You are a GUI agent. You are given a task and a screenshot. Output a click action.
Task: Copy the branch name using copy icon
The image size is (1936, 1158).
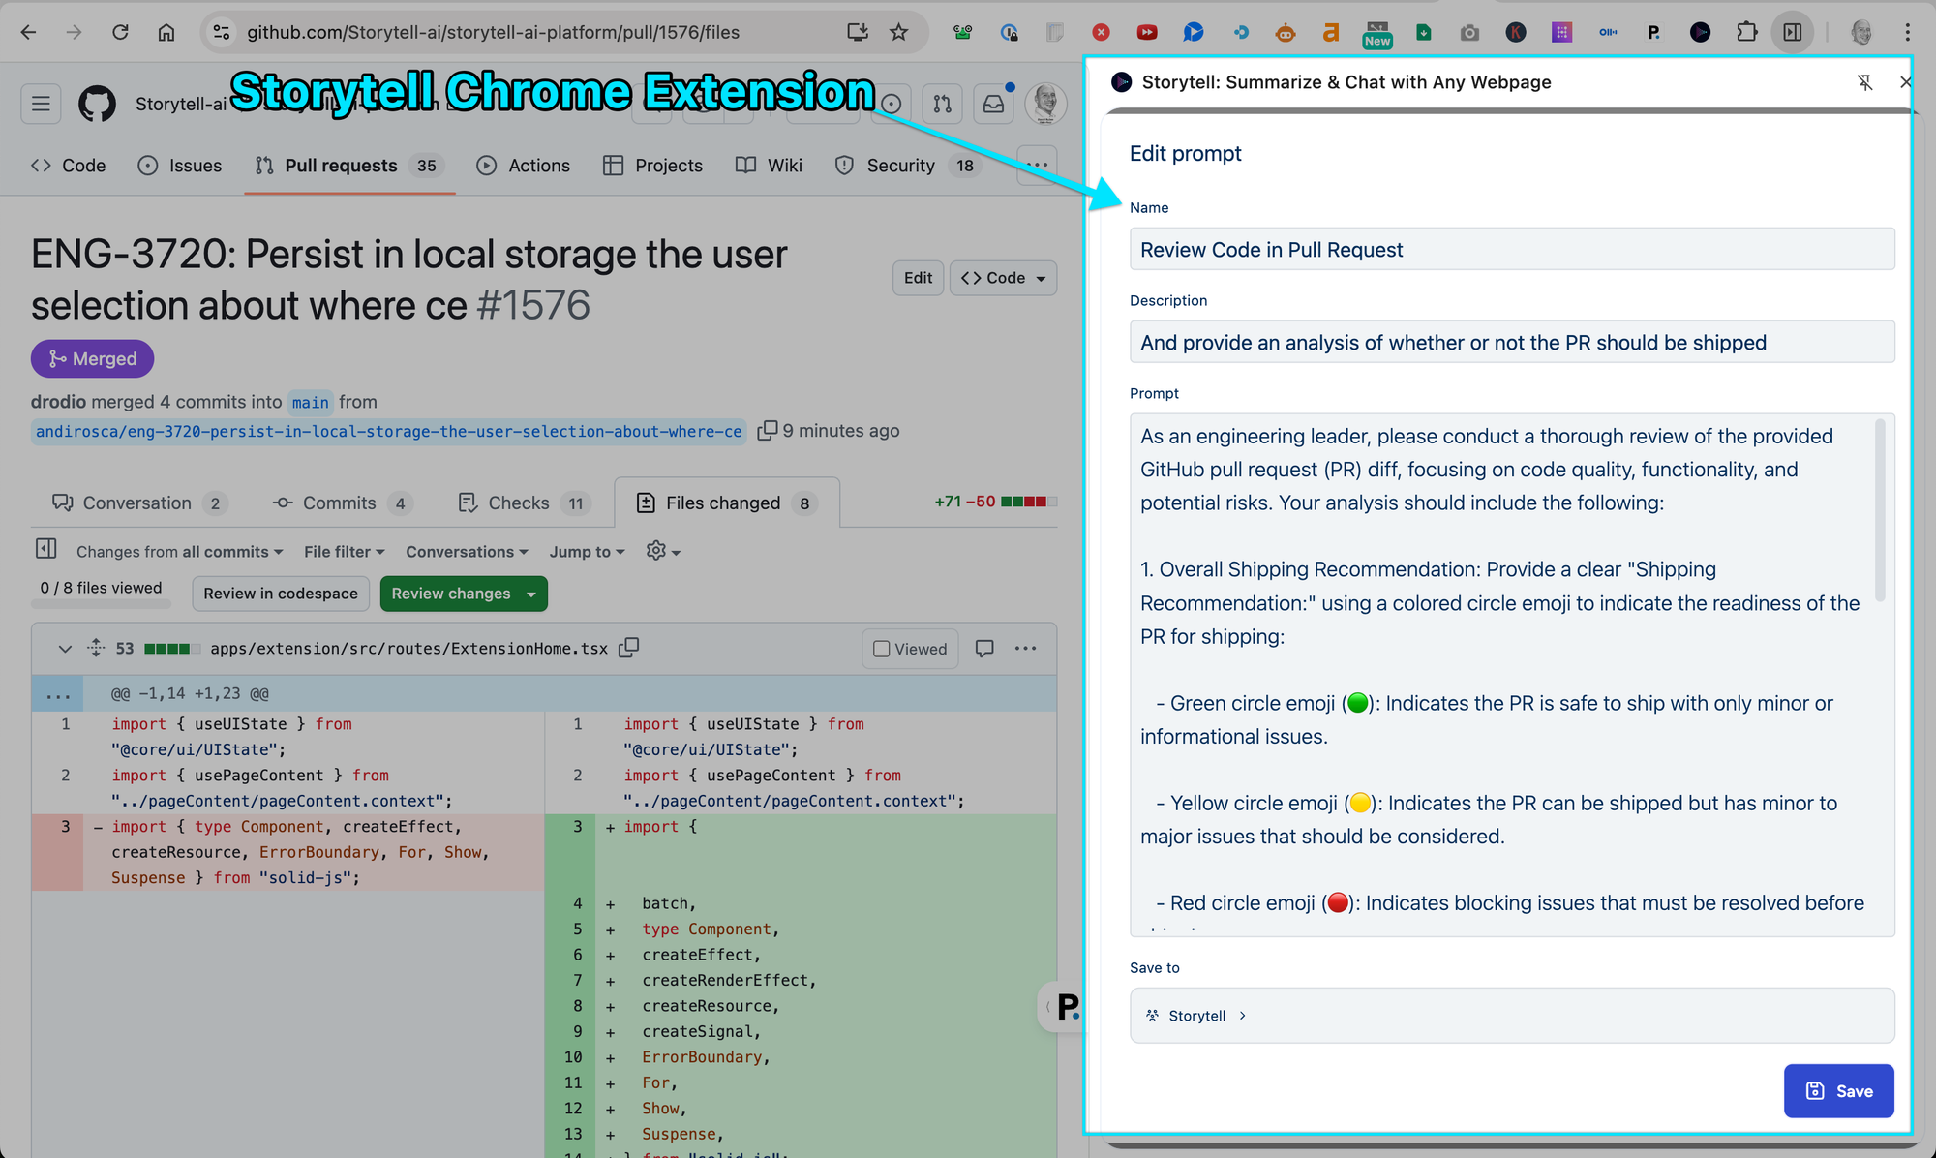coord(767,431)
